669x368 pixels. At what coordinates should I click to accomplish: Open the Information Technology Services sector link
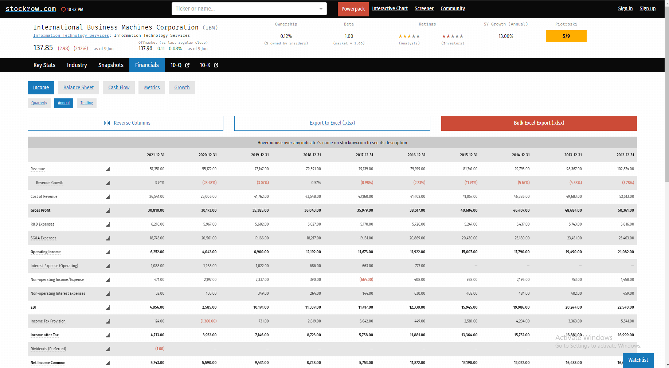71,35
